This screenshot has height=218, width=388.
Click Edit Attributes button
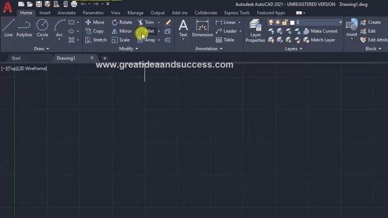374,40
